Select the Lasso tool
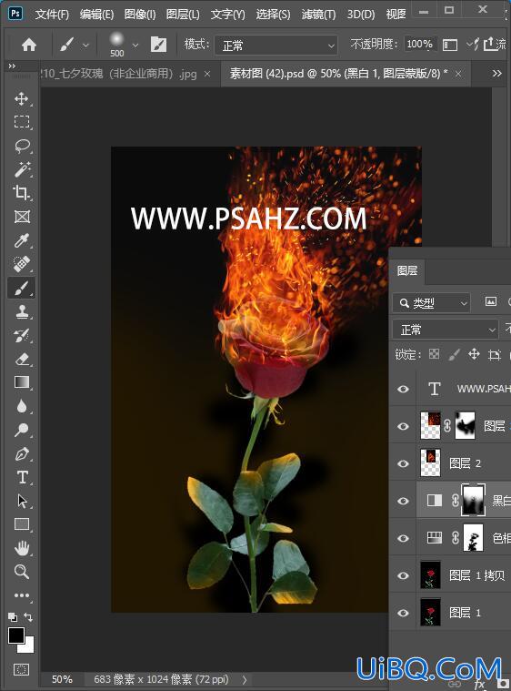511x691 pixels. click(x=22, y=146)
